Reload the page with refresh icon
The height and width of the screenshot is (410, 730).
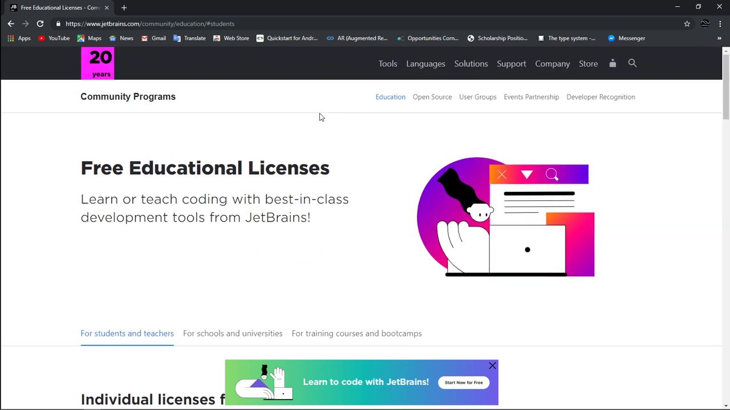[x=40, y=24]
